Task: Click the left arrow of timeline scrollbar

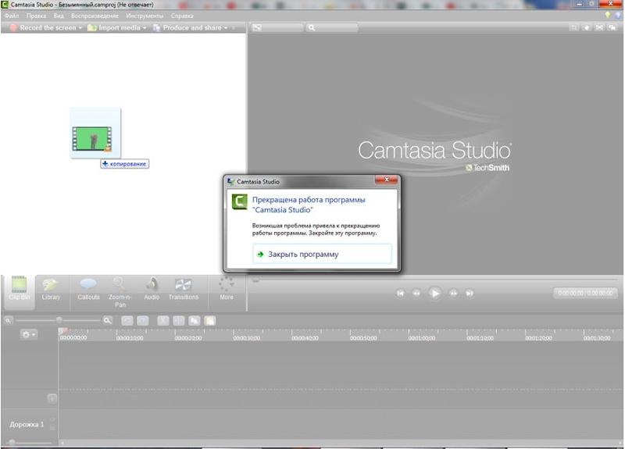Action: coord(62,442)
